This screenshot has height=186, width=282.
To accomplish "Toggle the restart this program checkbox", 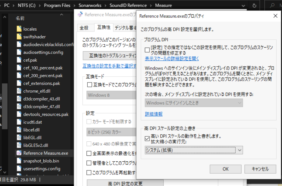I will (89, 173).
